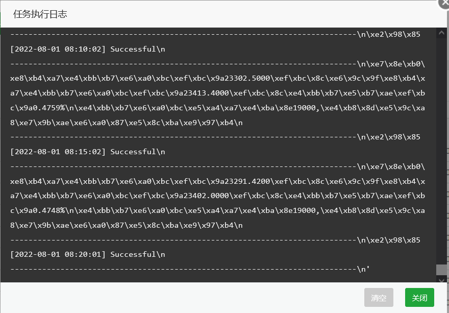Click the log scrollbar thumb
Screen dimensions: 449x313
point(441,270)
